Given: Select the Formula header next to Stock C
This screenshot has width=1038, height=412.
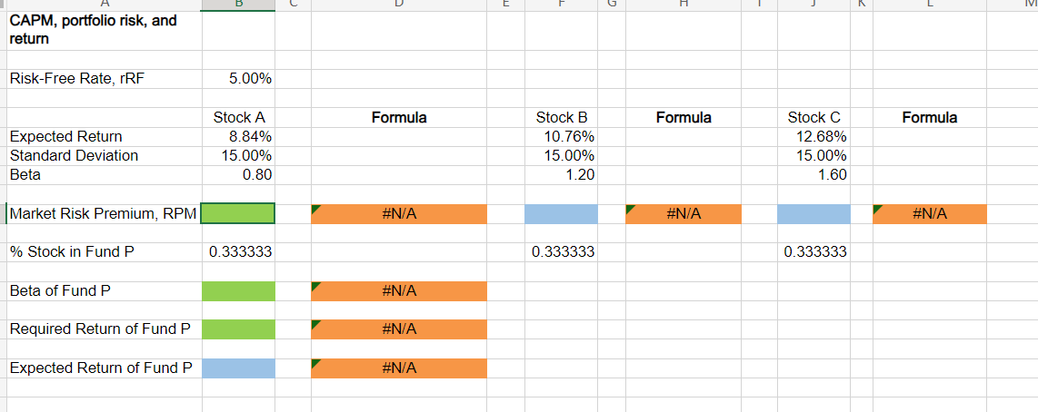Looking at the screenshot, I should 930,118.
